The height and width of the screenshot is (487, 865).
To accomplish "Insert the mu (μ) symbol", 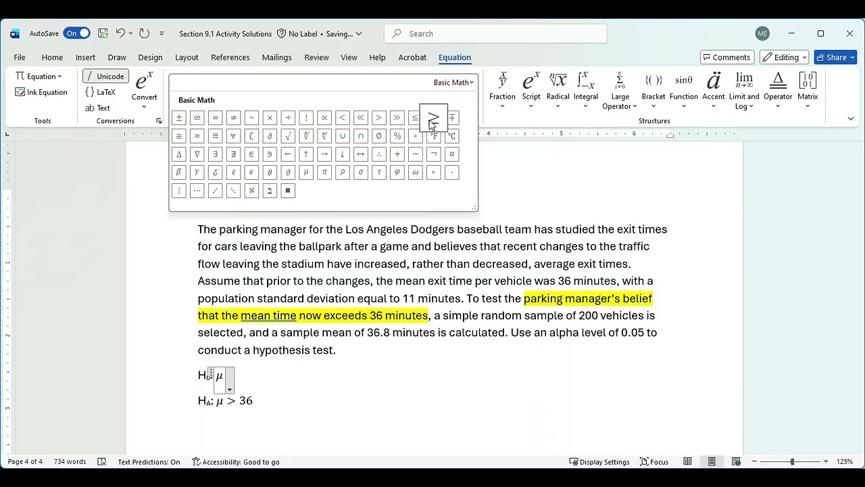I will (306, 172).
